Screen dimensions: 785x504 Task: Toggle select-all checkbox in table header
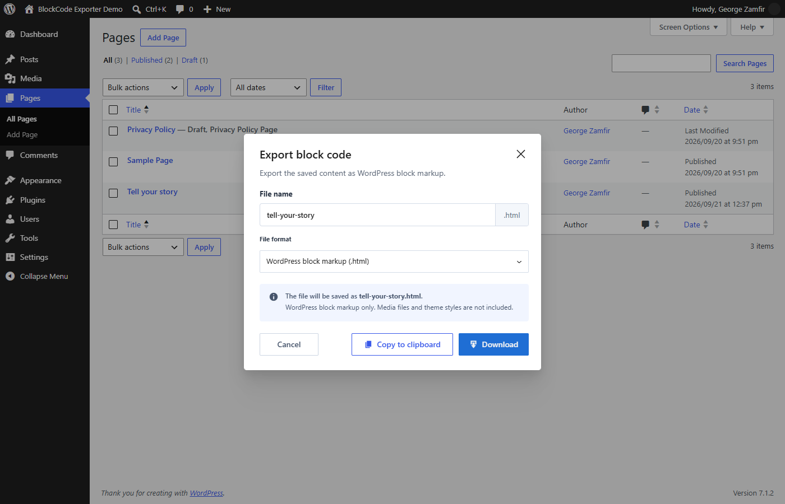(x=113, y=110)
